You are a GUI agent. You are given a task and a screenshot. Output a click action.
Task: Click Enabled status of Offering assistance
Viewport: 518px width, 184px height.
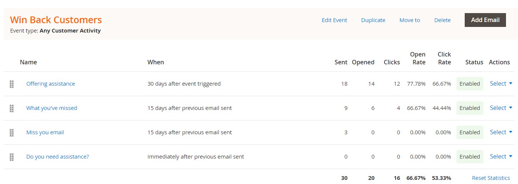click(470, 84)
